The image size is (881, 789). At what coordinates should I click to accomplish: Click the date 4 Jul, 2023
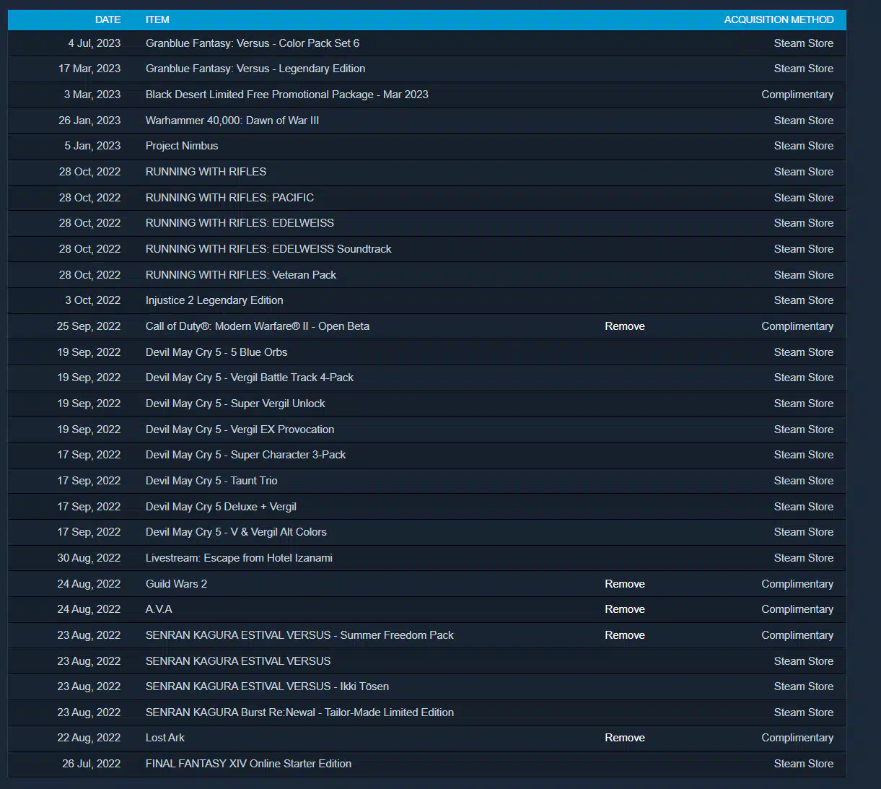[x=95, y=43]
